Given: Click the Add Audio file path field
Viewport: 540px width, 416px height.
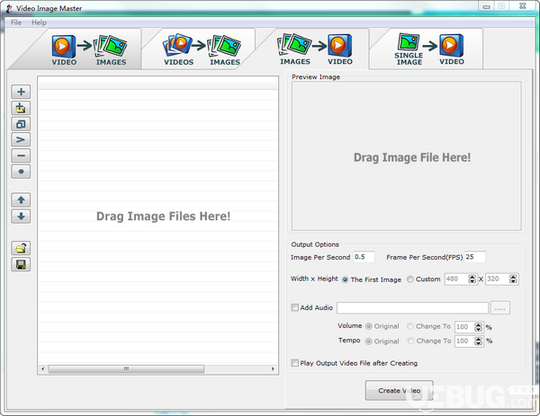Looking at the screenshot, I should (412, 308).
